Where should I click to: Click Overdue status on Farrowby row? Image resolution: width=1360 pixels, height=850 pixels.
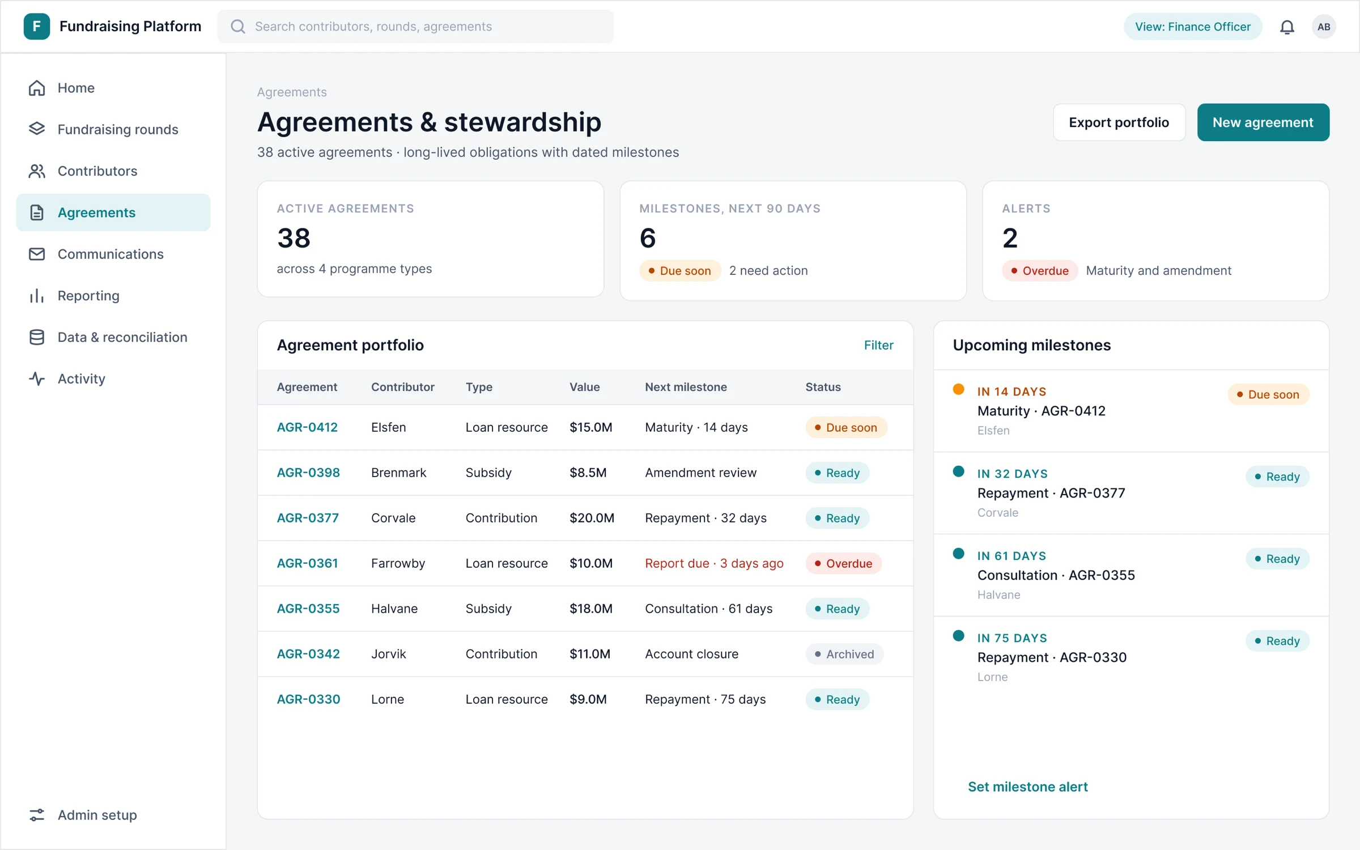click(x=843, y=563)
